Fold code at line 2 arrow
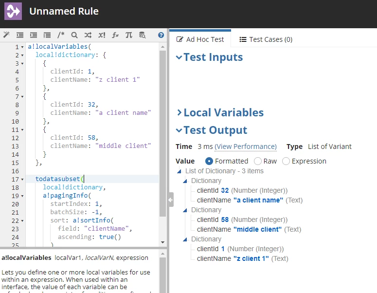Image resolution: width=377 pixels, height=293 pixels. click(22, 55)
